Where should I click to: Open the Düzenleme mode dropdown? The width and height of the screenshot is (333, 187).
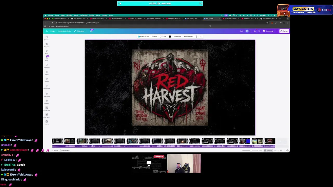(80, 31)
